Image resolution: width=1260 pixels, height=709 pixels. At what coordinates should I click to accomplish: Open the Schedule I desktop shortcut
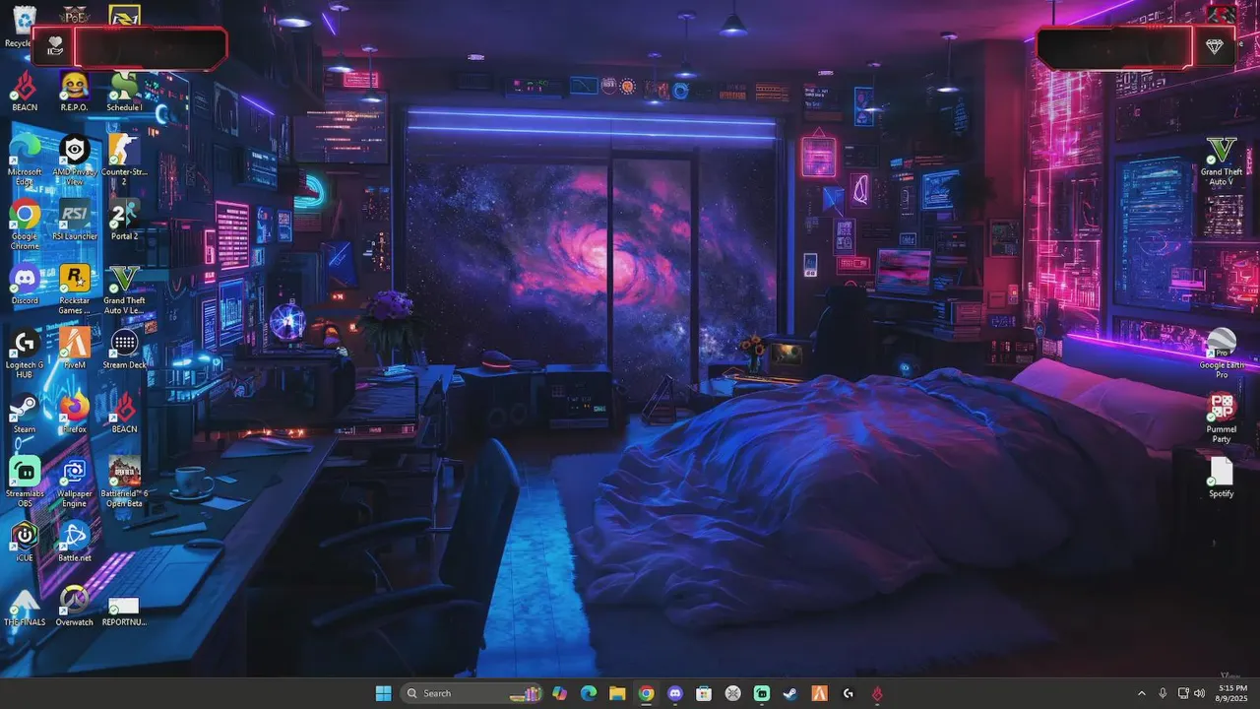pos(124,91)
